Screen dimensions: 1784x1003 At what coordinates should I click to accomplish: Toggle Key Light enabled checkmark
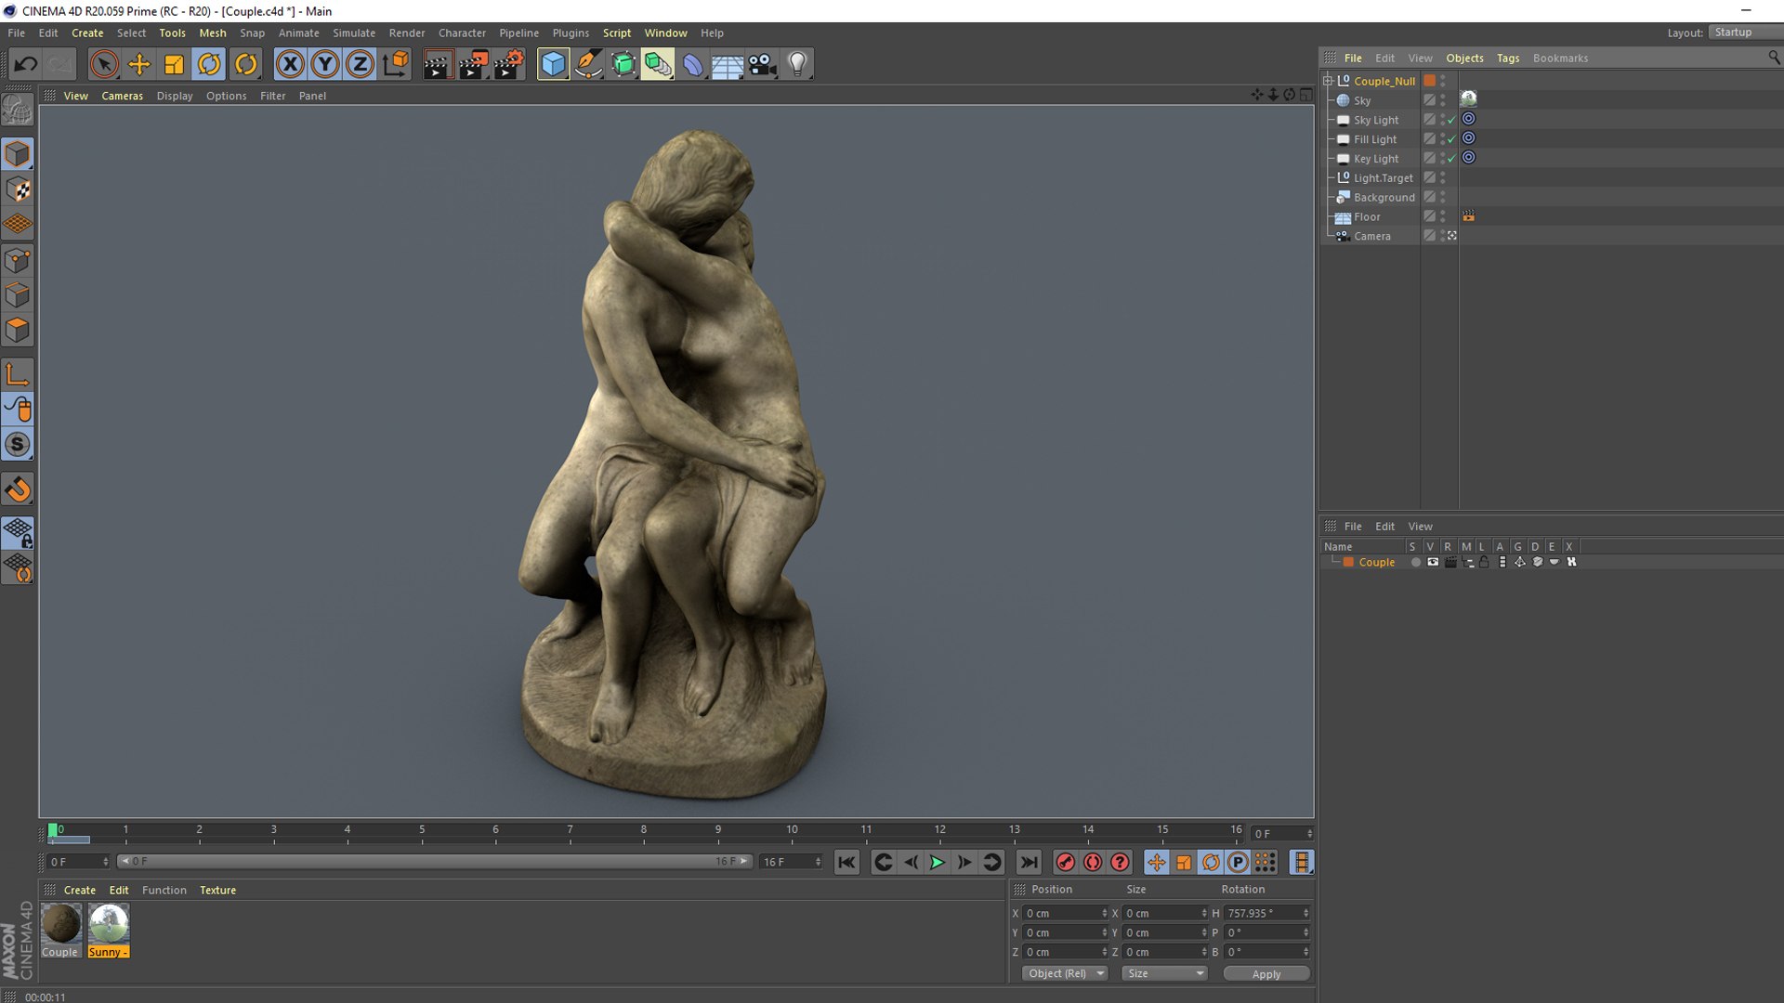coord(1451,159)
